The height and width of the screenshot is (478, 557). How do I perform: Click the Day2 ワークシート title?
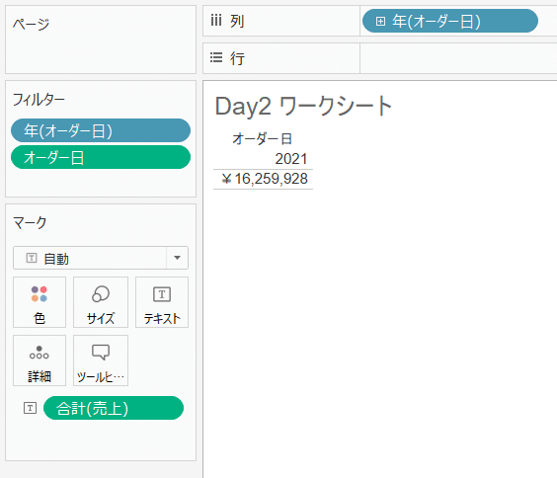303,106
